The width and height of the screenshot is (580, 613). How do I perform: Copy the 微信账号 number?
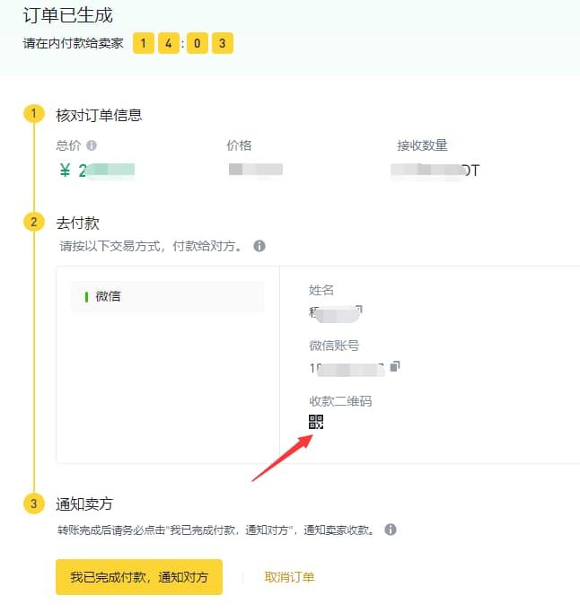(395, 366)
